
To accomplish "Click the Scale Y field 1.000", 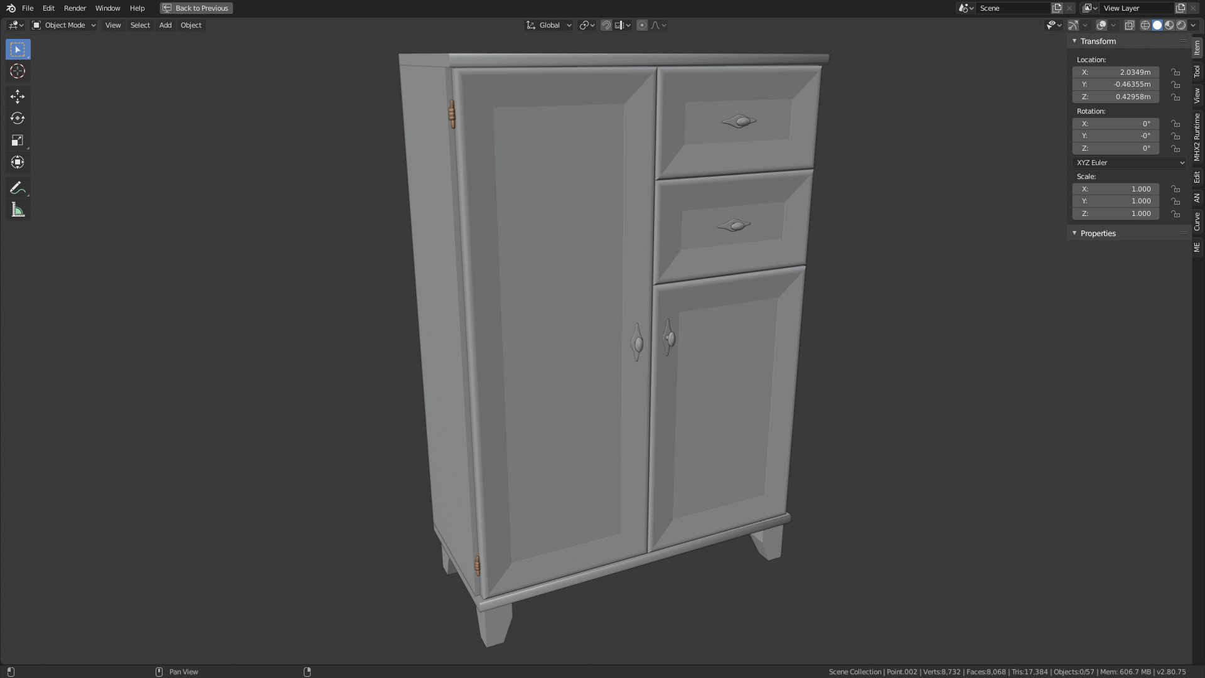I will coord(1116,202).
